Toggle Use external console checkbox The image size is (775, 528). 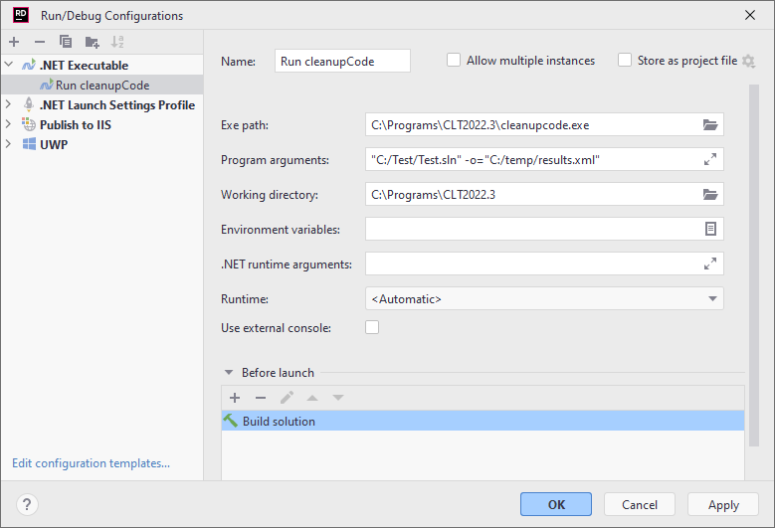tap(372, 327)
